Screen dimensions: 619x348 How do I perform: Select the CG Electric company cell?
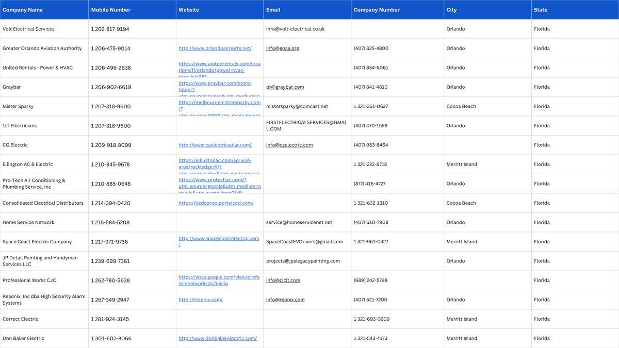point(44,145)
